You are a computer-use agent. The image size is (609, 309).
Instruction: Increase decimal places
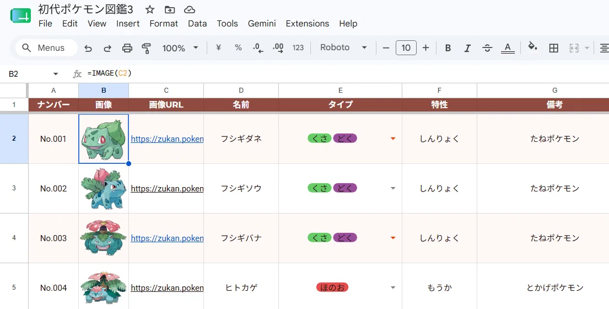point(278,47)
